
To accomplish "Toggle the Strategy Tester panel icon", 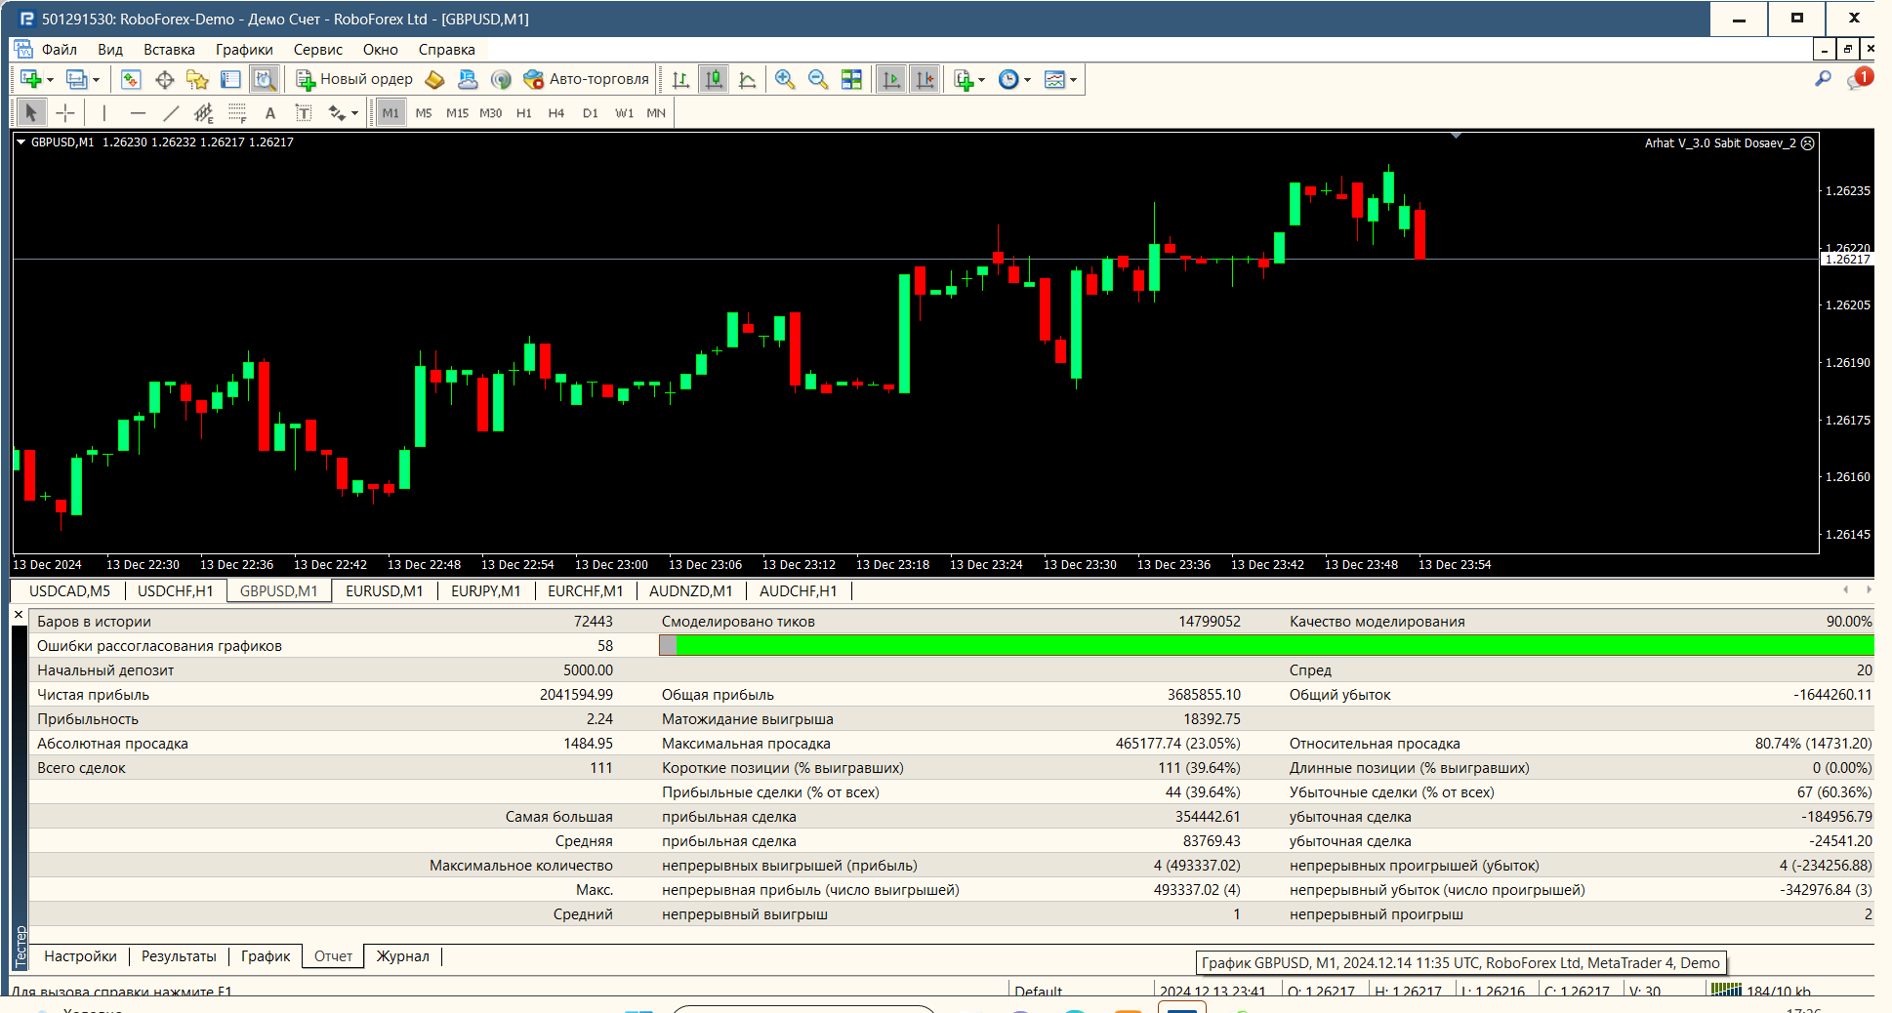I will coord(264,80).
